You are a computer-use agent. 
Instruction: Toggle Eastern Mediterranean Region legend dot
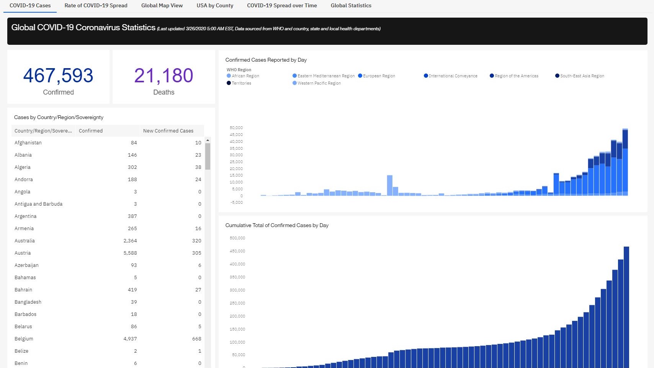click(294, 76)
